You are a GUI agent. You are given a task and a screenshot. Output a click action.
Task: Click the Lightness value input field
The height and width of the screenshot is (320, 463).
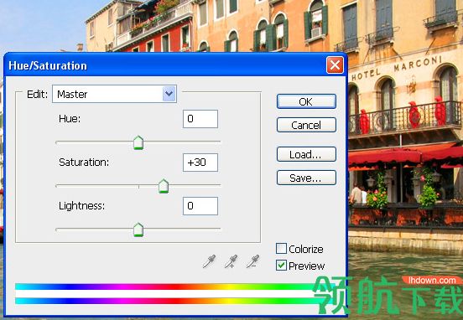[200, 206]
